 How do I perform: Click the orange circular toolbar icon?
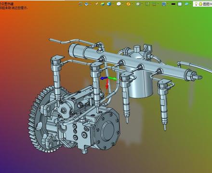[x=128, y=4]
